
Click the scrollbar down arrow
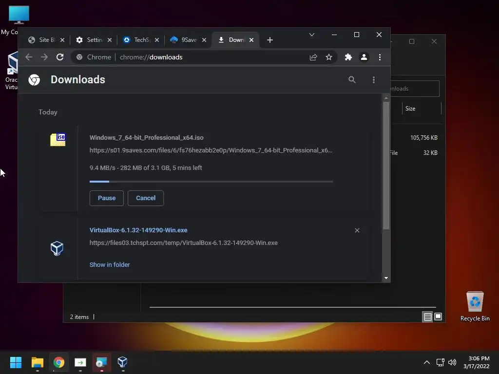point(386,278)
